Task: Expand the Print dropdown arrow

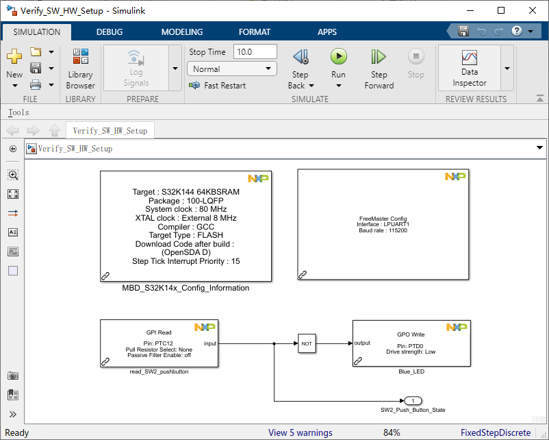Action: point(51,85)
